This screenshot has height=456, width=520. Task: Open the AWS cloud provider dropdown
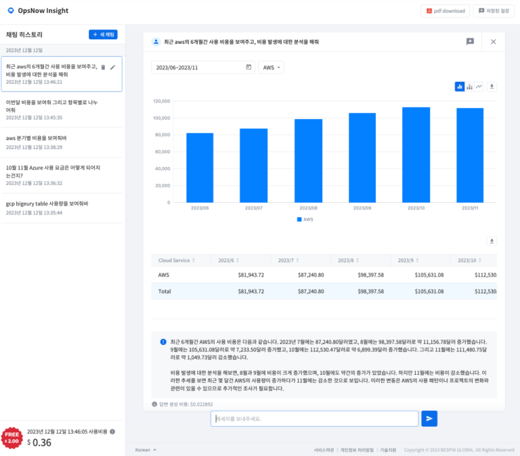pyautogui.click(x=271, y=68)
